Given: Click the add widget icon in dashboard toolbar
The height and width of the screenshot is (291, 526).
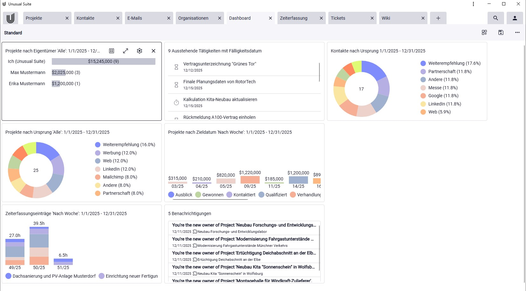Looking at the screenshot, I should 484,32.
